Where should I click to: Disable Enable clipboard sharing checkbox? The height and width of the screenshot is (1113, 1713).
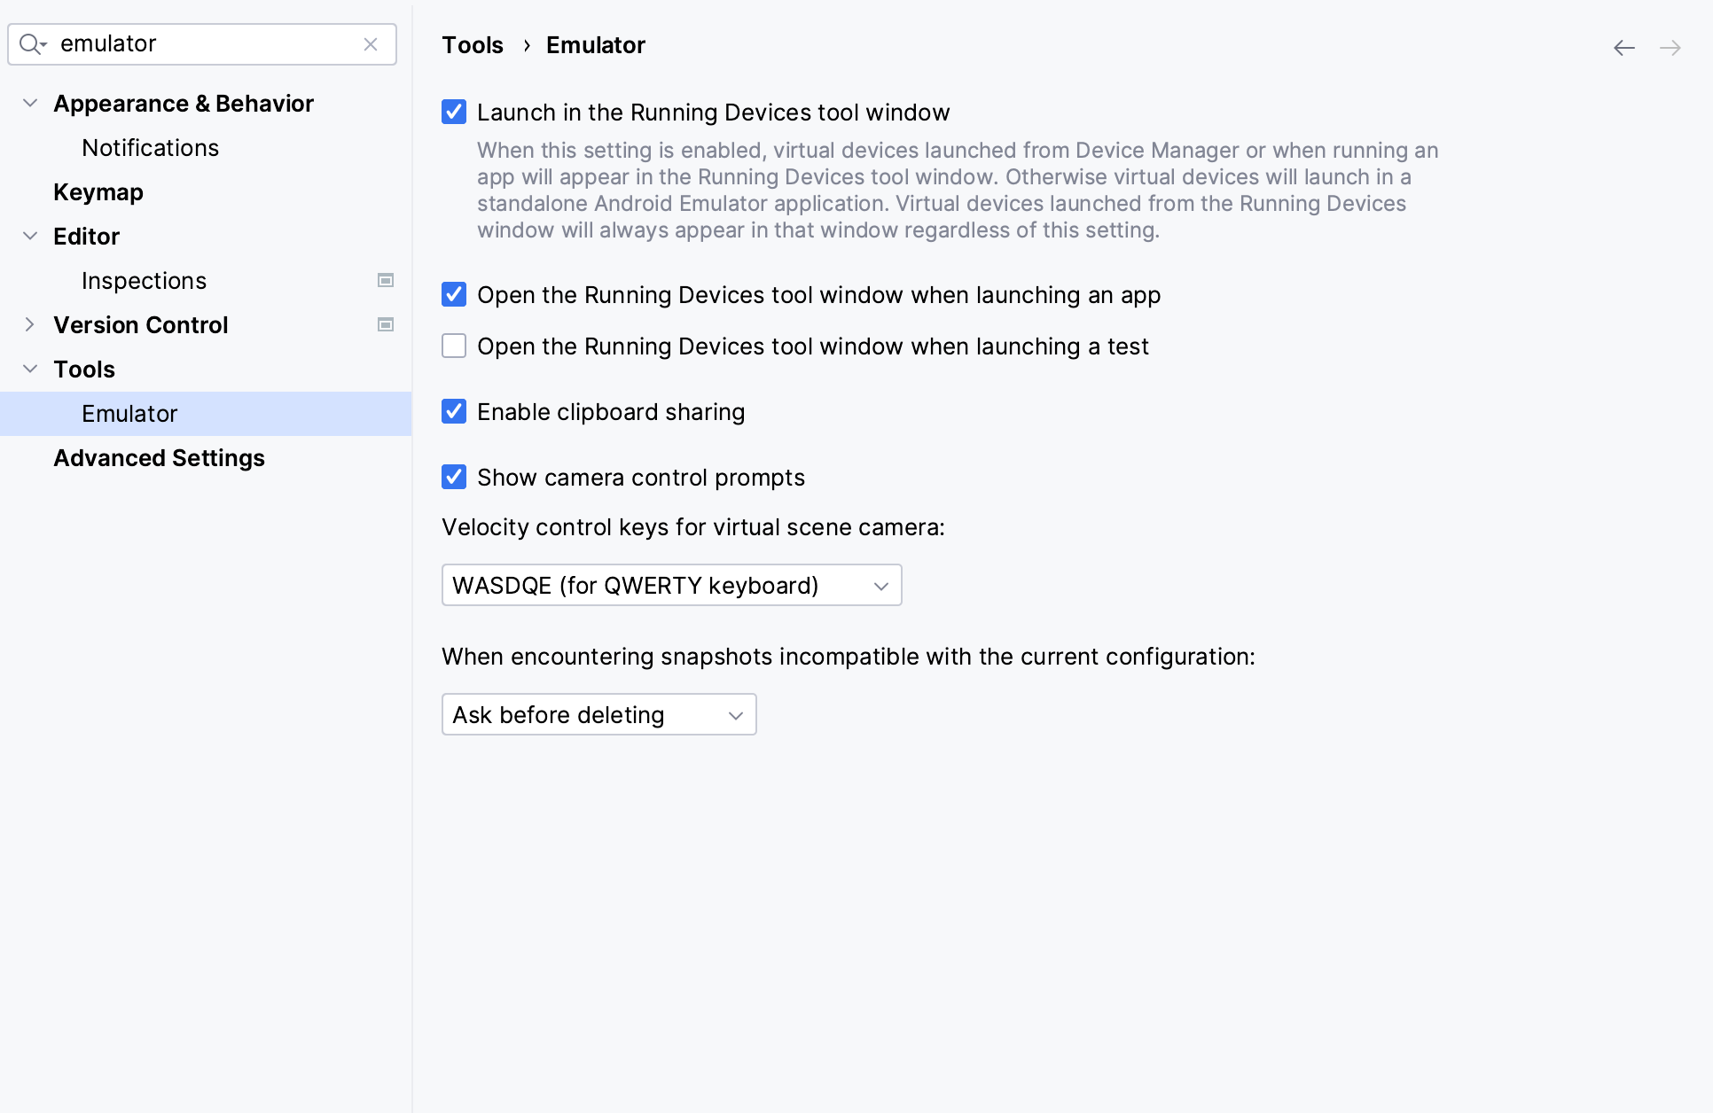tap(454, 412)
